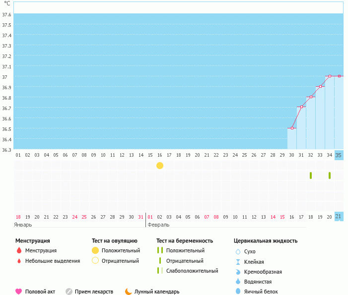Click the pink heart Половой акт icon

pyautogui.click(x=19, y=292)
